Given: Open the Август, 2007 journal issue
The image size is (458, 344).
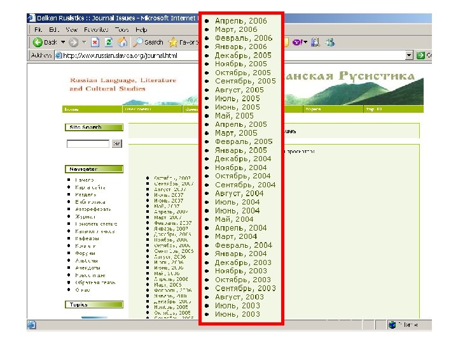Looking at the screenshot, I should pyautogui.click(x=170, y=189).
